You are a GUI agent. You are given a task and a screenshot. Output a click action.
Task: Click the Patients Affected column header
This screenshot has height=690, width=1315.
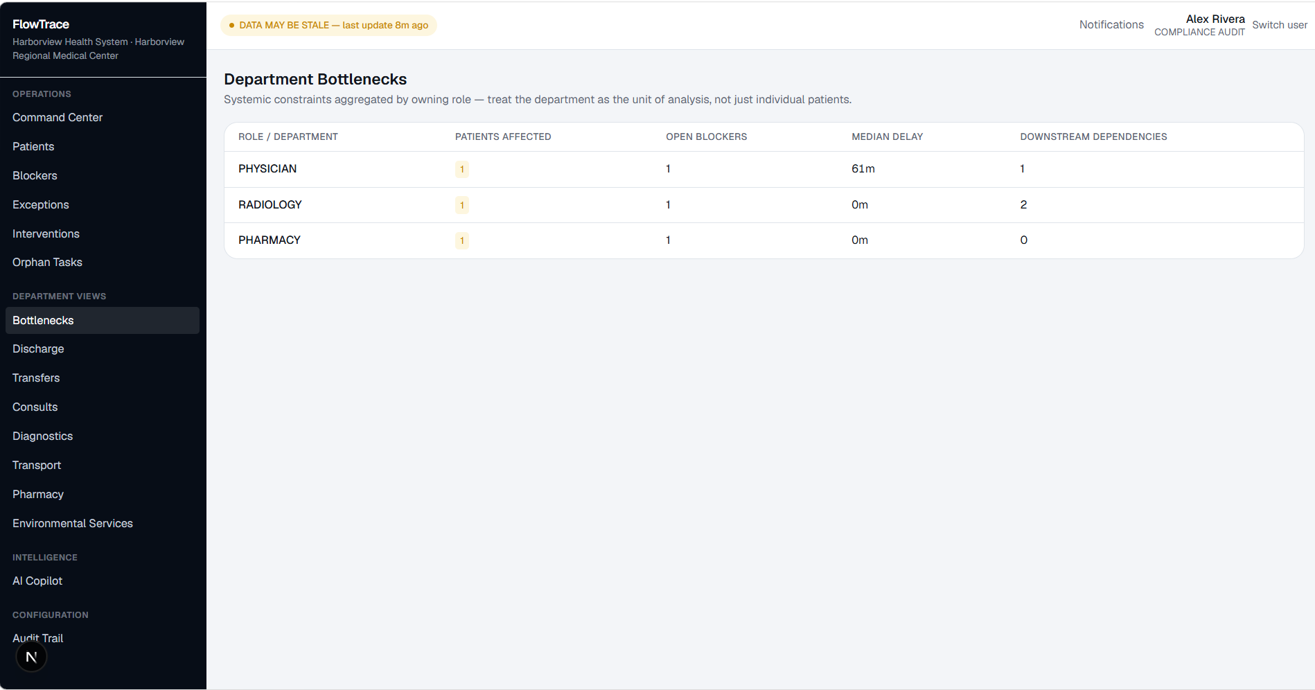coord(503,137)
